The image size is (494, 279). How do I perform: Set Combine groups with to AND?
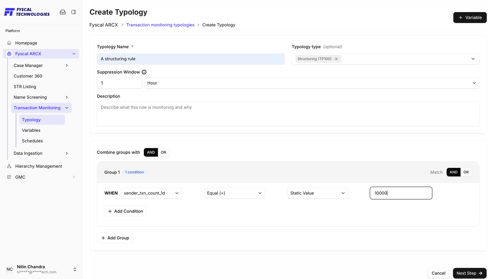[151, 152]
